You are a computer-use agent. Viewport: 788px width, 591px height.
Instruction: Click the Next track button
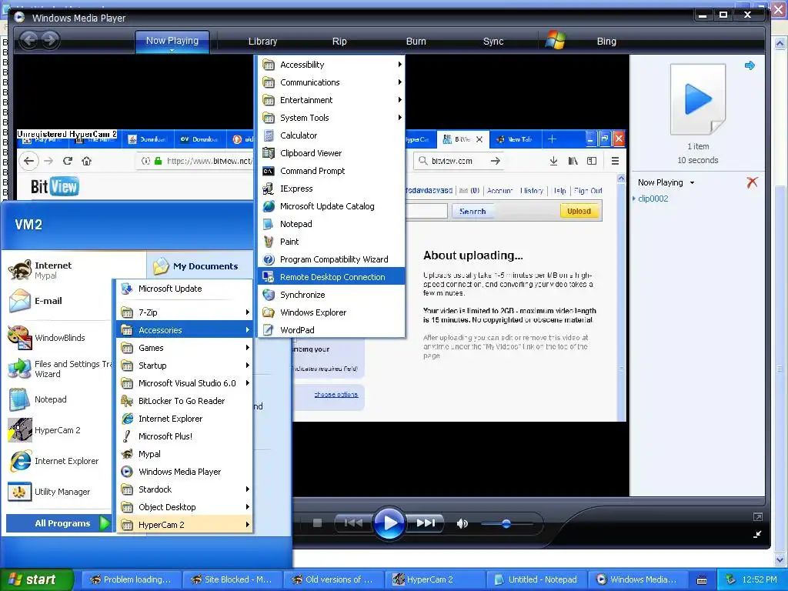[x=426, y=523]
